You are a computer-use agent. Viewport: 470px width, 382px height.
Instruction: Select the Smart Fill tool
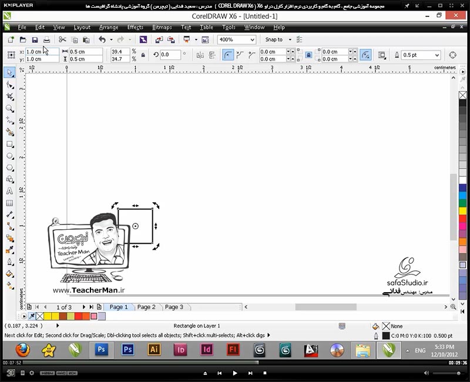(9, 132)
